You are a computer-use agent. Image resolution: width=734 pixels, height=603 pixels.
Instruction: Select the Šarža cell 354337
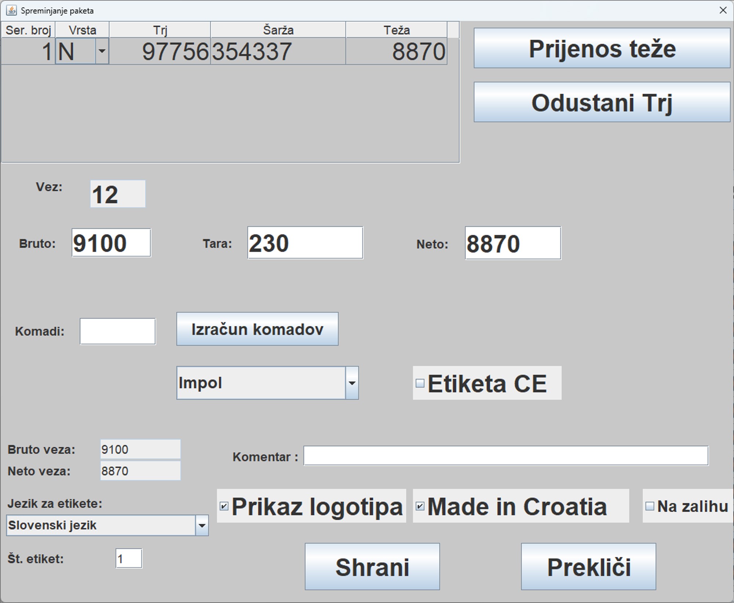tap(278, 51)
